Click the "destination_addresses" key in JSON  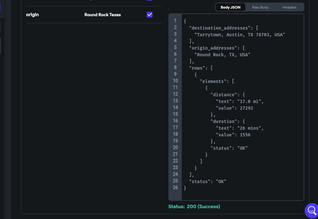coord(220,28)
